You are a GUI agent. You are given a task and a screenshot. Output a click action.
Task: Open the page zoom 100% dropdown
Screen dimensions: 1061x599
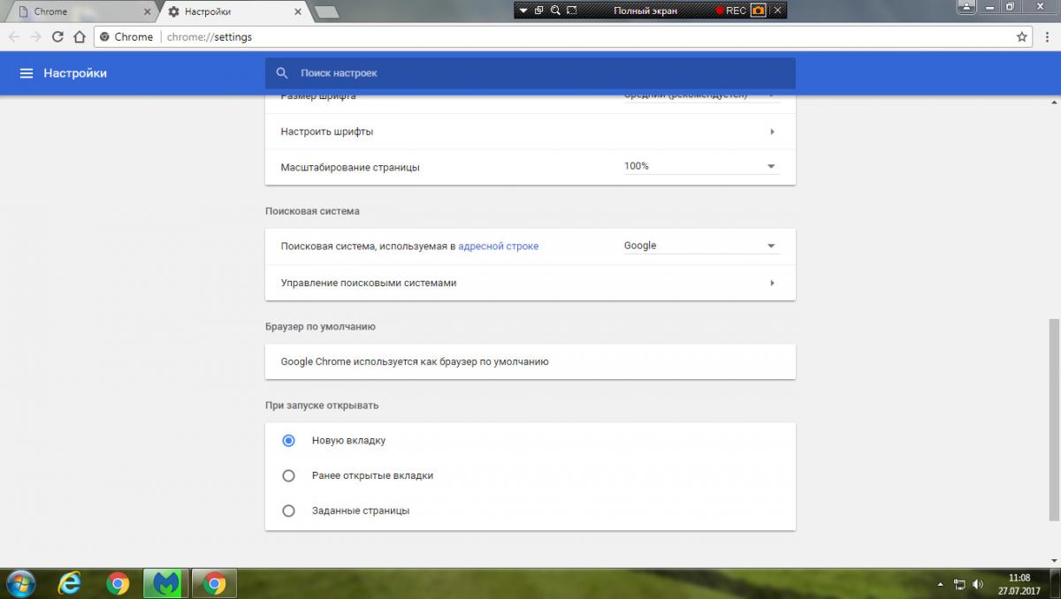[x=700, y=167]
